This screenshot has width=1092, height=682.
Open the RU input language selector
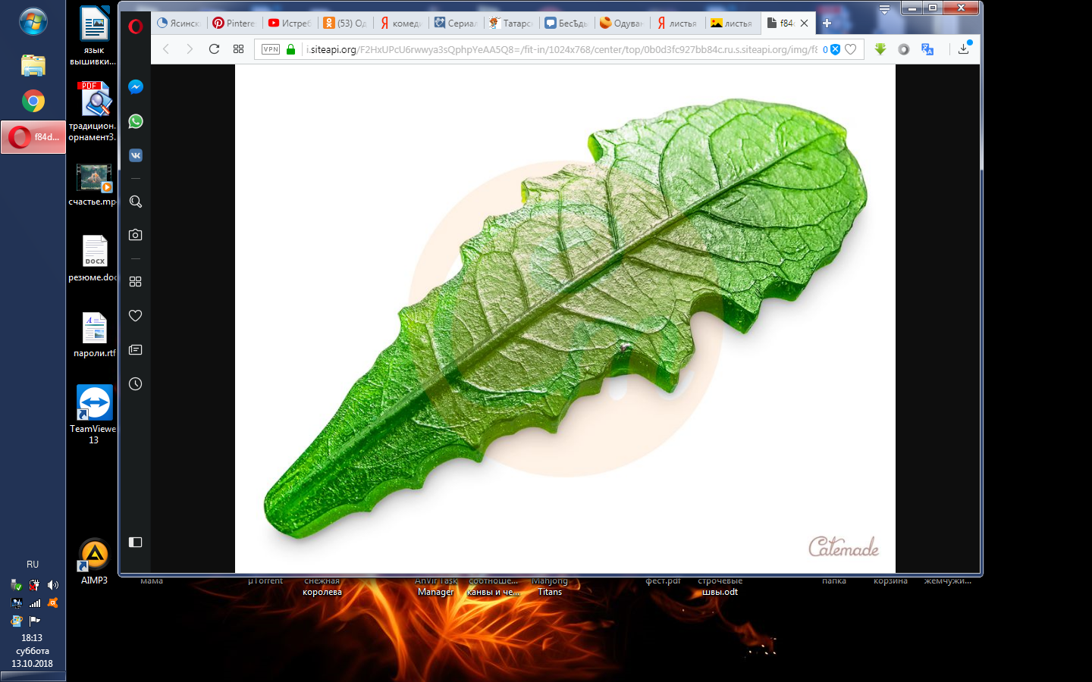pos(33,565)
